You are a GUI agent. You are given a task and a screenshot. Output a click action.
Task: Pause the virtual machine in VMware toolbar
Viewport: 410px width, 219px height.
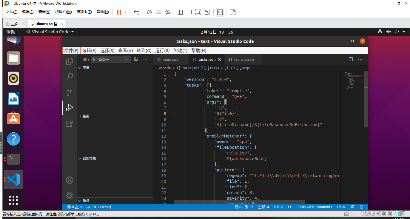pyautogui.click(x=119, y=12)
